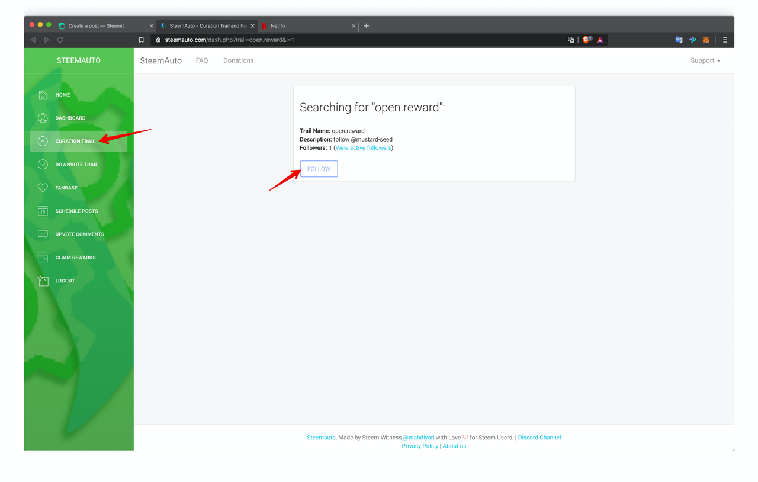
Task: View active followers link
Action: tap(363, 147)
